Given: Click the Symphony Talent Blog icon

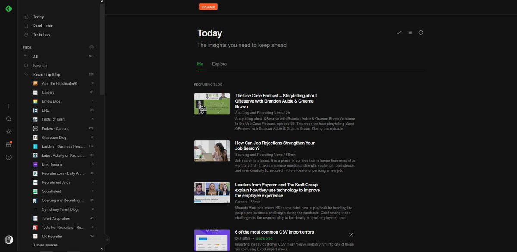Looking at the screenshot, I should [35, 209].
